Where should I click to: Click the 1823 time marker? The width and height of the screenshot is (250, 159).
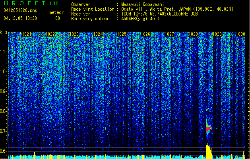(74, 34)
